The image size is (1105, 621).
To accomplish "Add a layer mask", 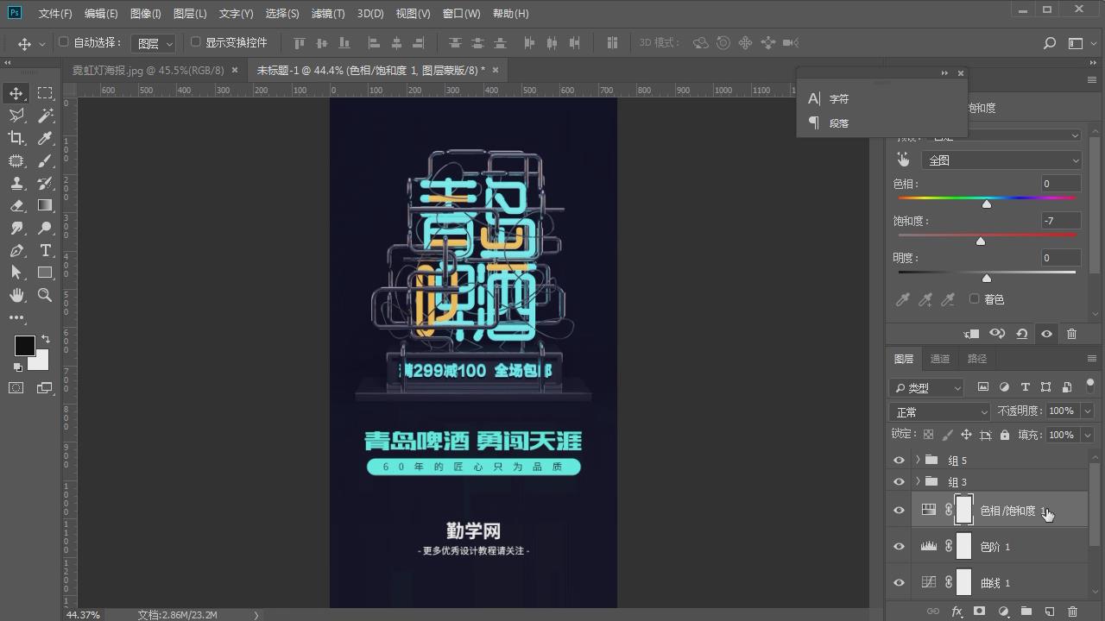I will point(979,612).
